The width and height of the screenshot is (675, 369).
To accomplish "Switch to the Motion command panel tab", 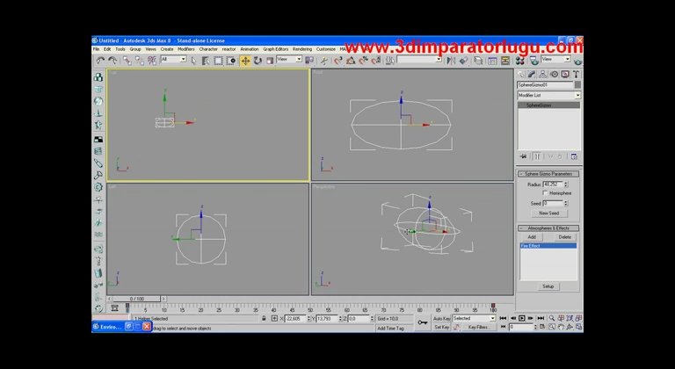I will [x=554, y=75].
